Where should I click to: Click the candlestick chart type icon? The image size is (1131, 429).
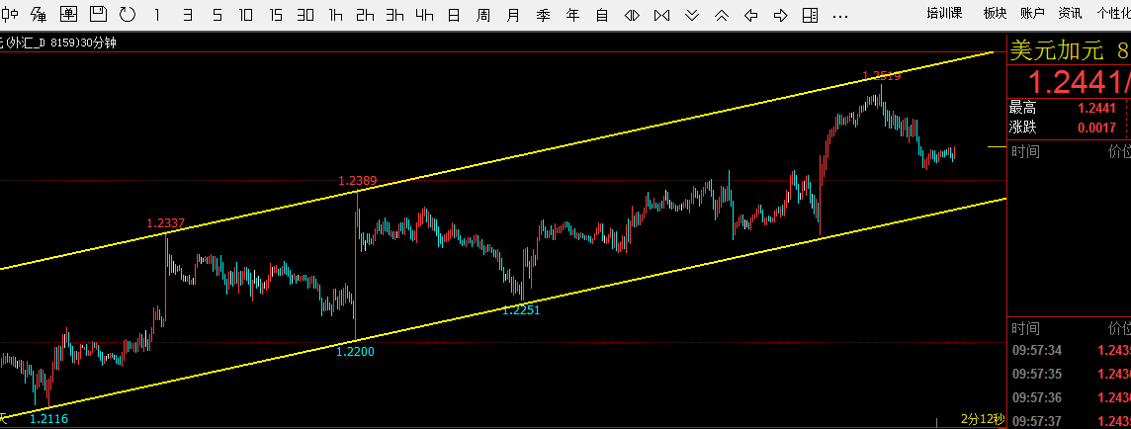[x=9, y=15]
